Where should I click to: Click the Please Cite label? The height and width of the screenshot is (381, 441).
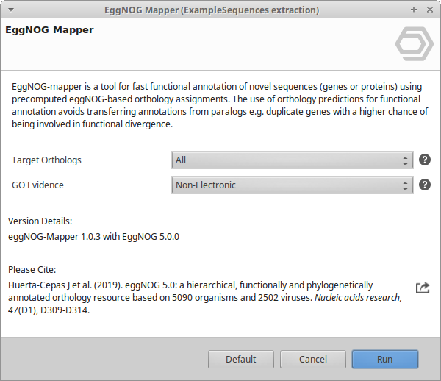32,270
